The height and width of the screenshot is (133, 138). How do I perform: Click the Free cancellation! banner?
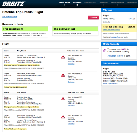(25, 29)
